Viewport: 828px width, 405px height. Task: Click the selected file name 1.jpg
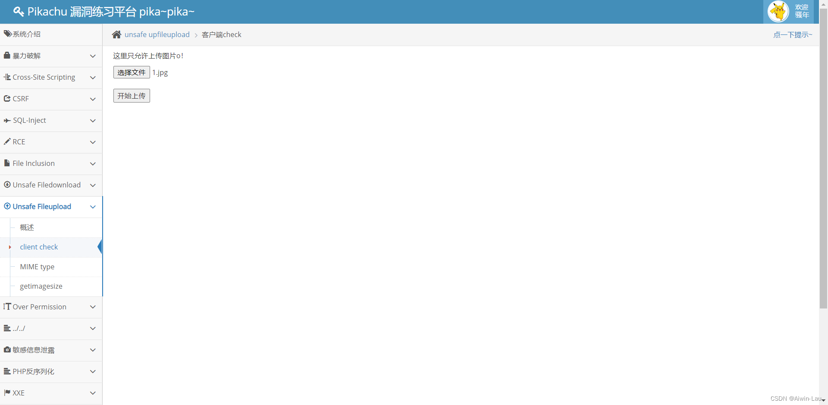[160, 72]
